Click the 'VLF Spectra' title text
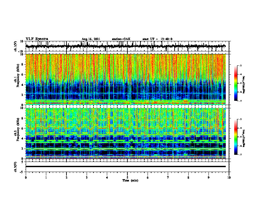258x199 pixels. [37, 39]
